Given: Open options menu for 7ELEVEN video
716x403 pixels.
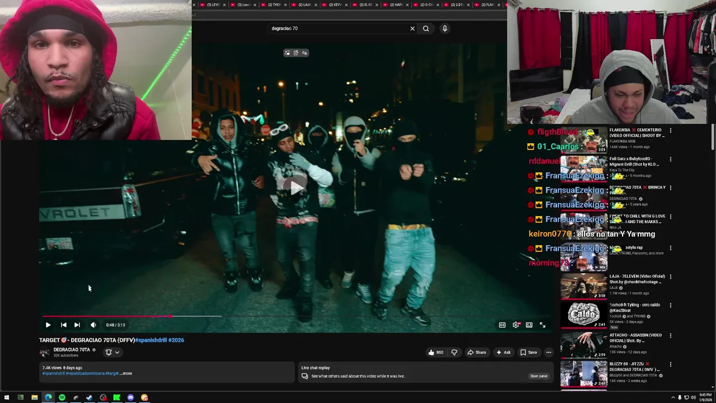Looking at the screenshot, I should tap(671, 277).
